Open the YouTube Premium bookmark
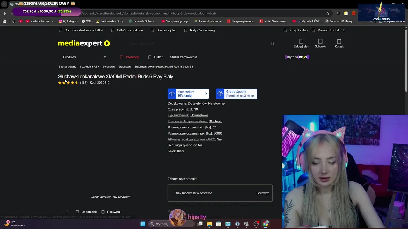This screenshot has height=229, width=408. tap(40, 21)
